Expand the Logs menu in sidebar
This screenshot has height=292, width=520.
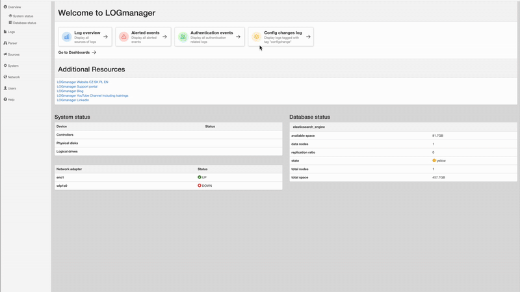pos(9,32)
